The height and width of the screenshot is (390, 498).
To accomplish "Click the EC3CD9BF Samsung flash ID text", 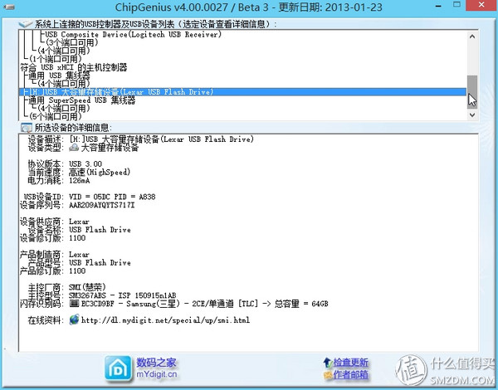I will 205,304.
